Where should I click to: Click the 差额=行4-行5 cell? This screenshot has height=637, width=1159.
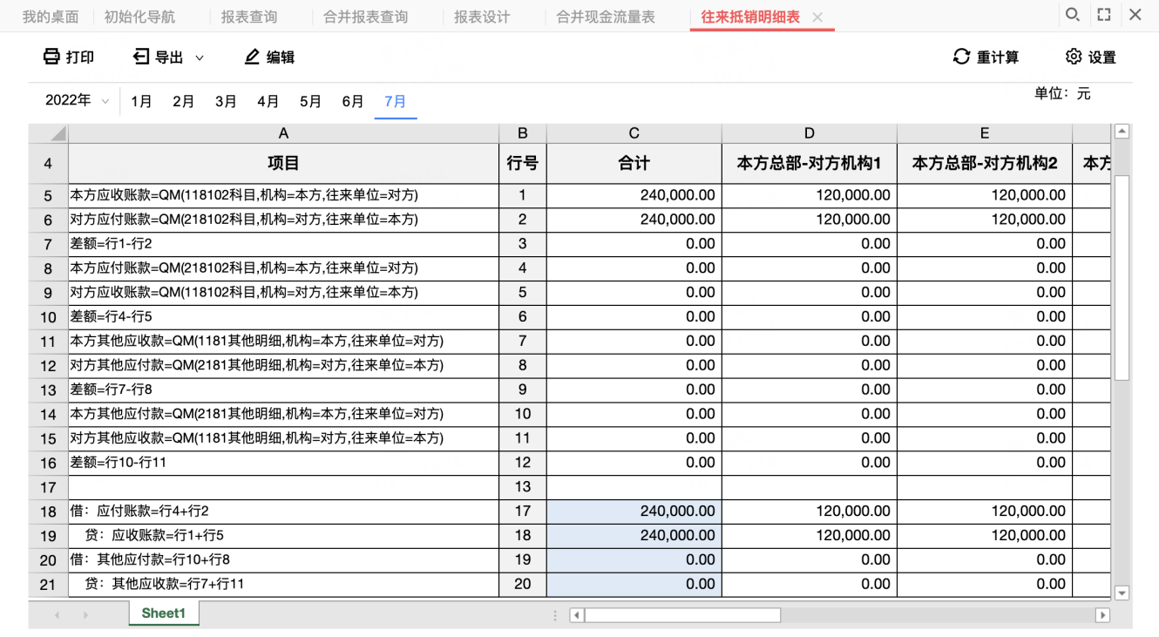tap(283, 317)
